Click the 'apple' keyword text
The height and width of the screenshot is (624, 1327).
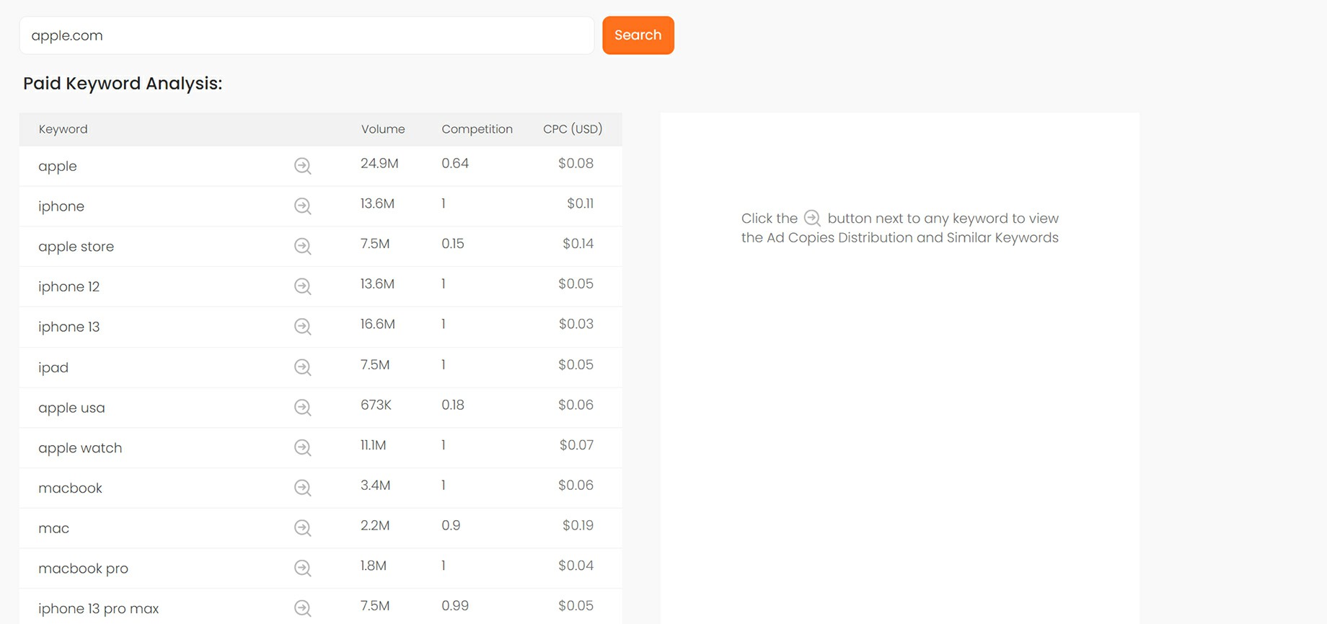point(58,167)
